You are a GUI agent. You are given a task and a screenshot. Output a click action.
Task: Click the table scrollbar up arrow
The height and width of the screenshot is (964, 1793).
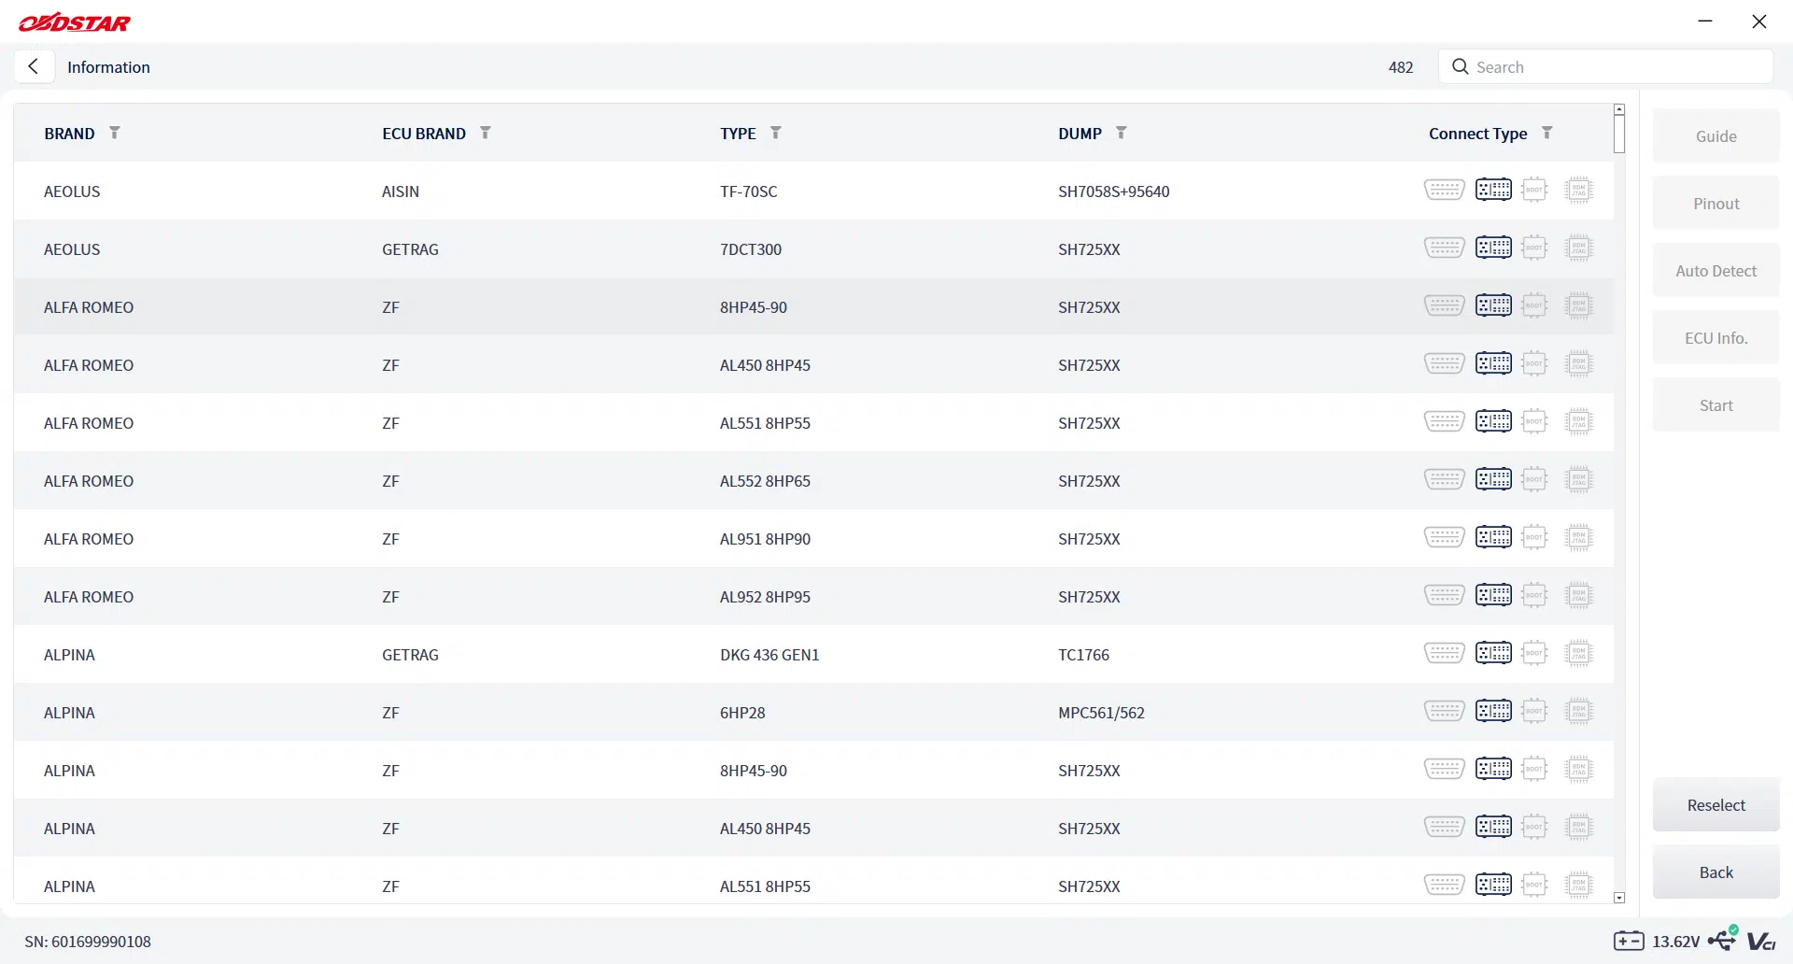(x=1619, y=109)
